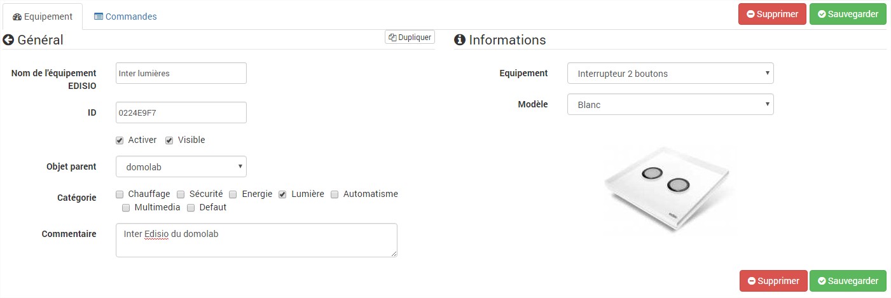Open the Modèle dropdown
891x298 pixels.
[x=670, y=105]
